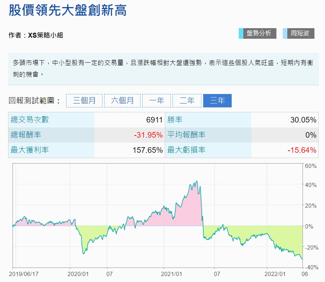This screenshot has width=325, height=282.
Task: Click the 平均報酬率 label cell
Action: (186, 135)
